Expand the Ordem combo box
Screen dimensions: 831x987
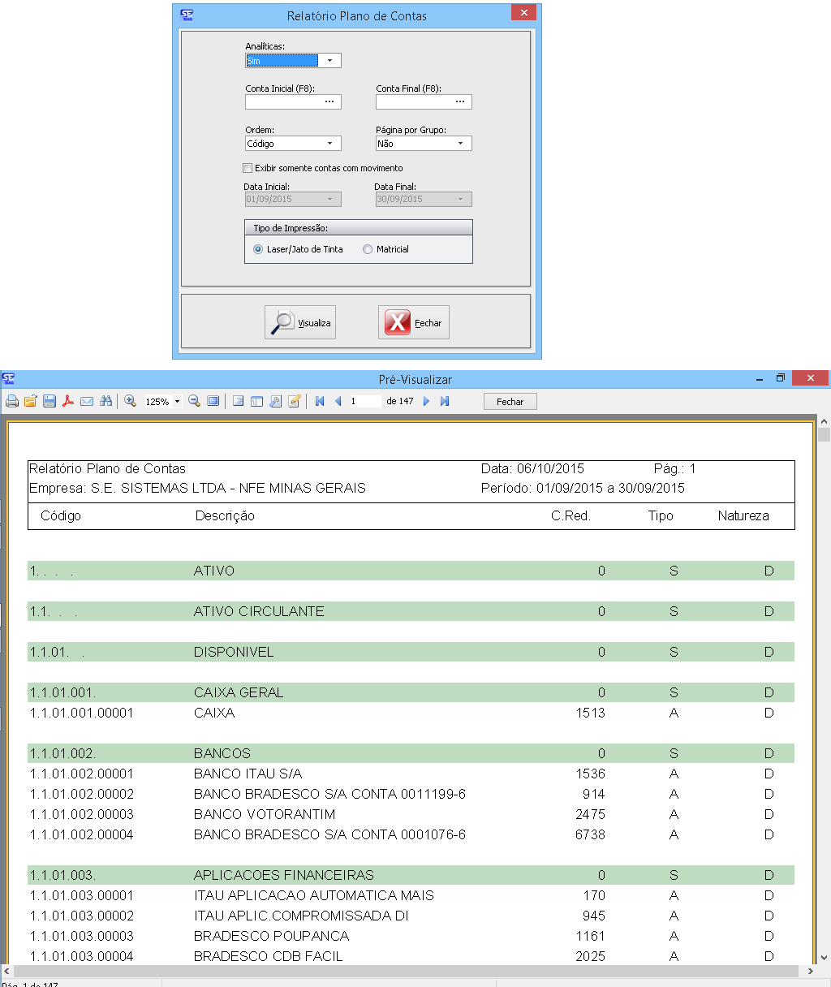329,144
